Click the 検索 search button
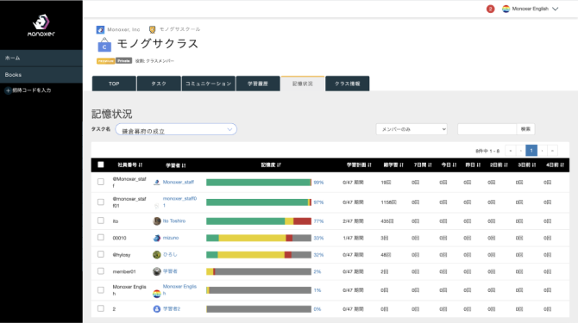 pos(525,129)
